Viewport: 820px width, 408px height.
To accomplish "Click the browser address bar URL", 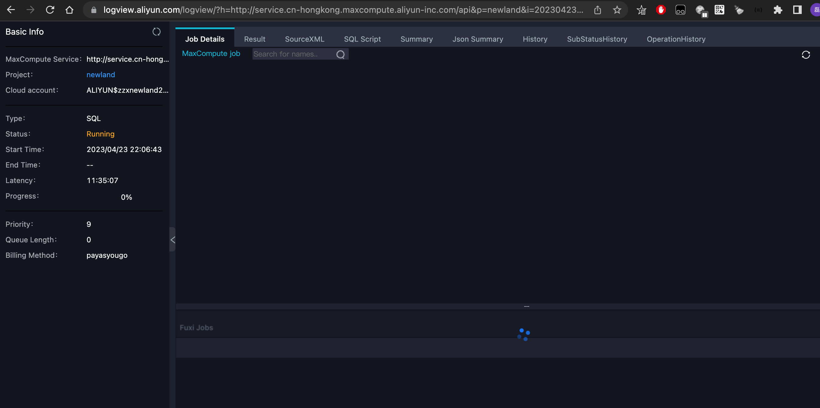I will click(x=343, y=10).
